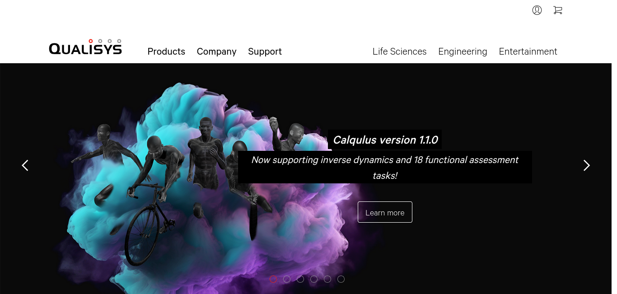Select the second carousel dot
This screenshot has width=617, height=294.
pyautogui.click(x=287, y=279)
